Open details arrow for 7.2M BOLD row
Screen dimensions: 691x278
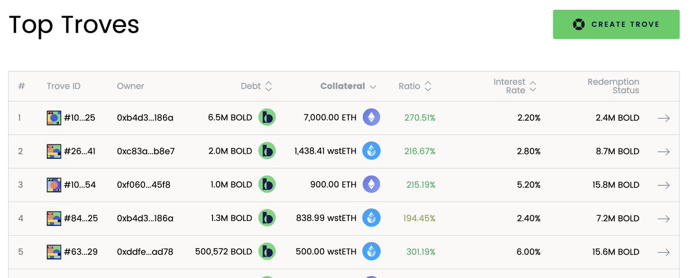[663, 219]
